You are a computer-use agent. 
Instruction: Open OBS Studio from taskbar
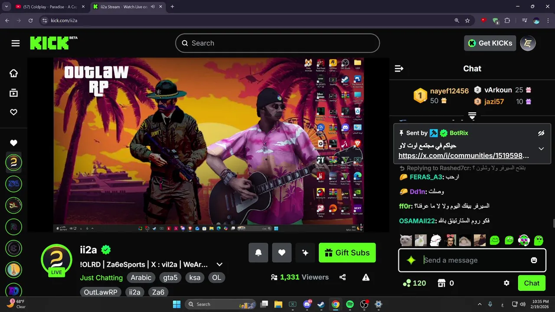364,304
